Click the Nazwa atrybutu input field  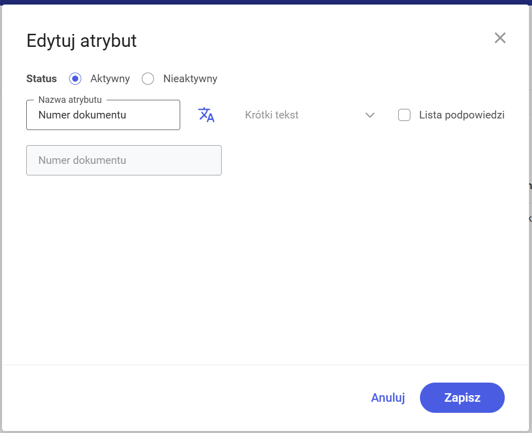click(x=103, y=115)
